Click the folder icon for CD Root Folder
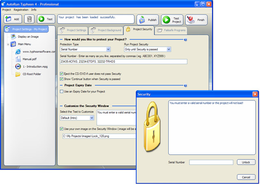The image size is (260, 185). click(x=18, y=74)
